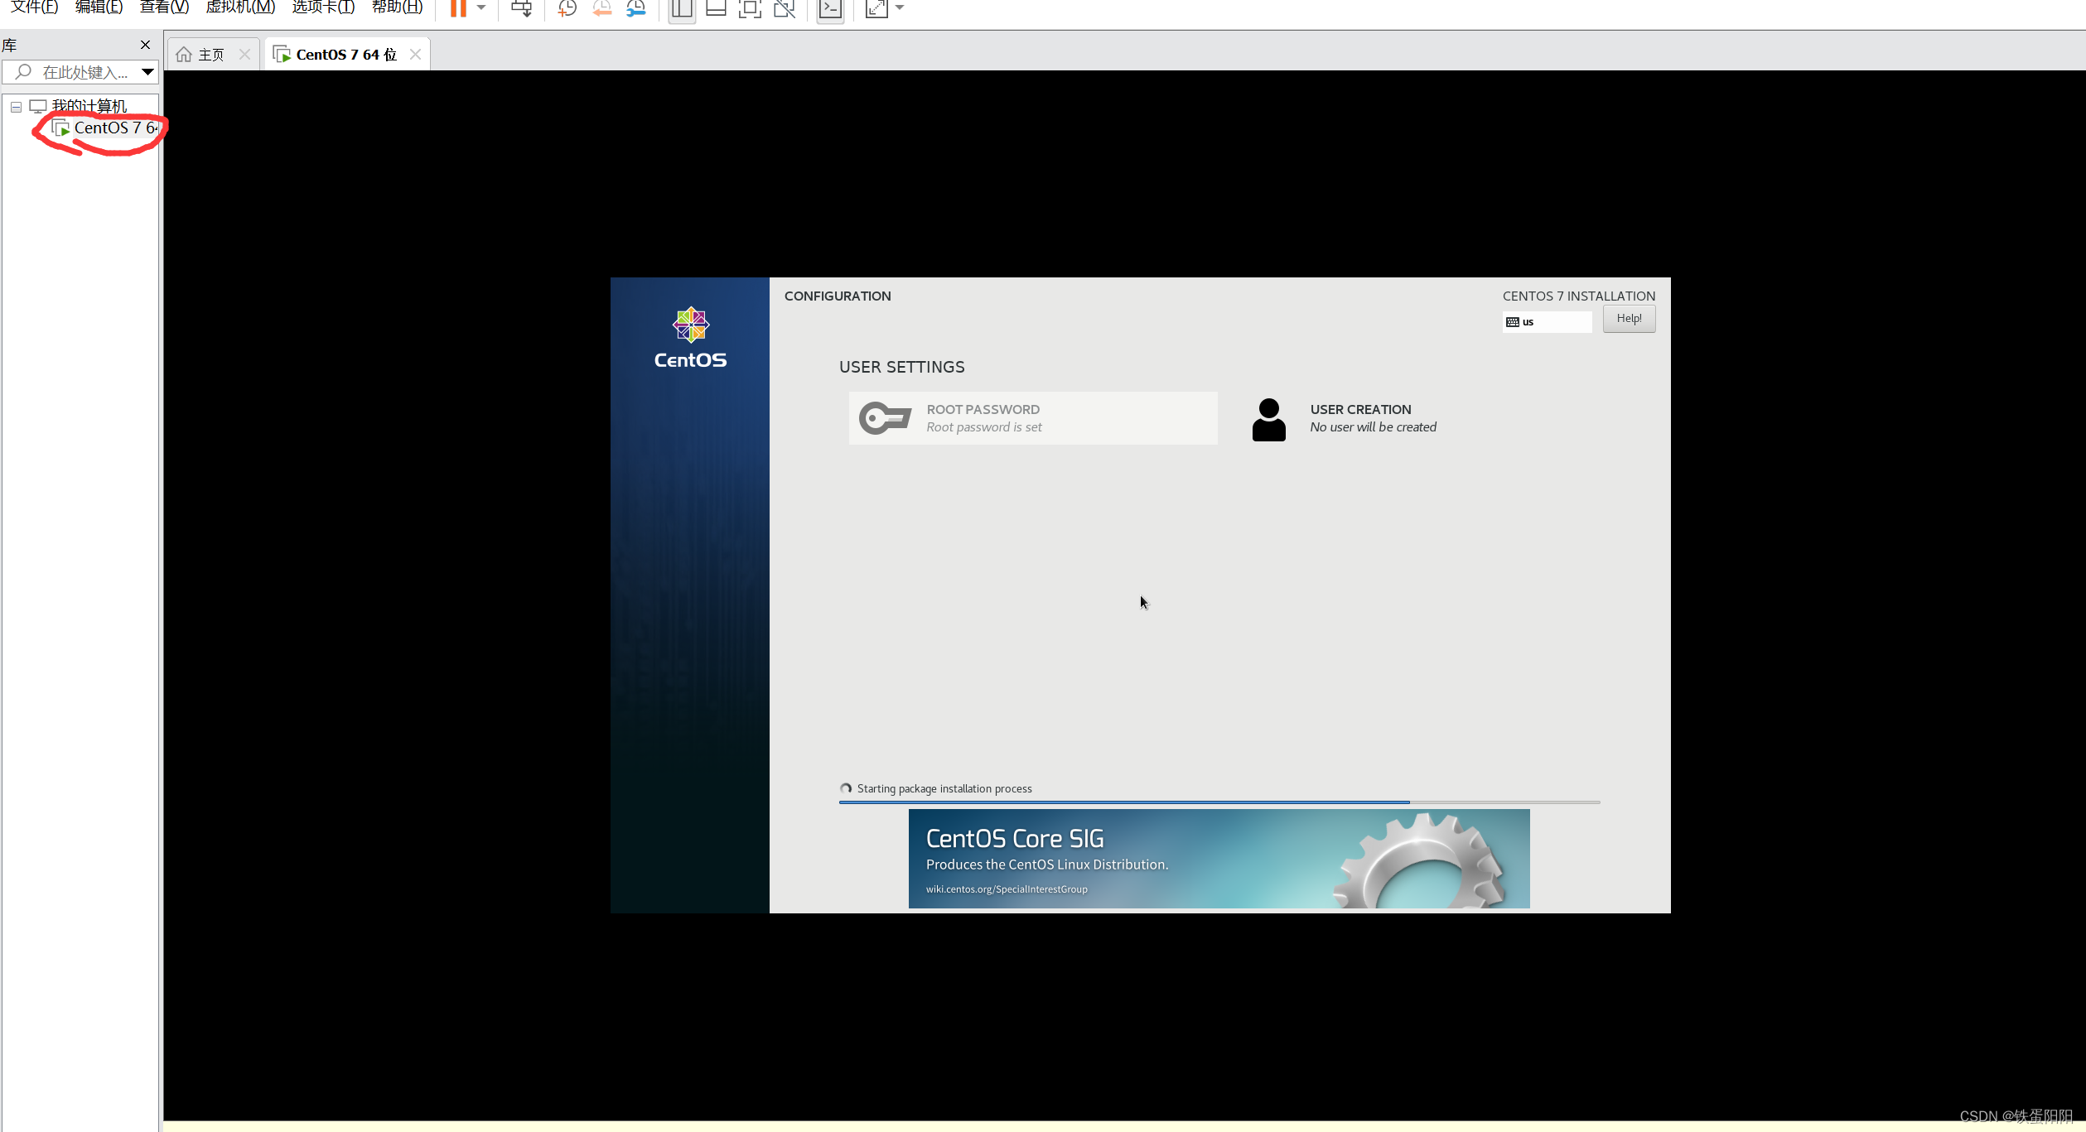
Task: Expand the library search filter dropdown
Action: tap(147, 72)
